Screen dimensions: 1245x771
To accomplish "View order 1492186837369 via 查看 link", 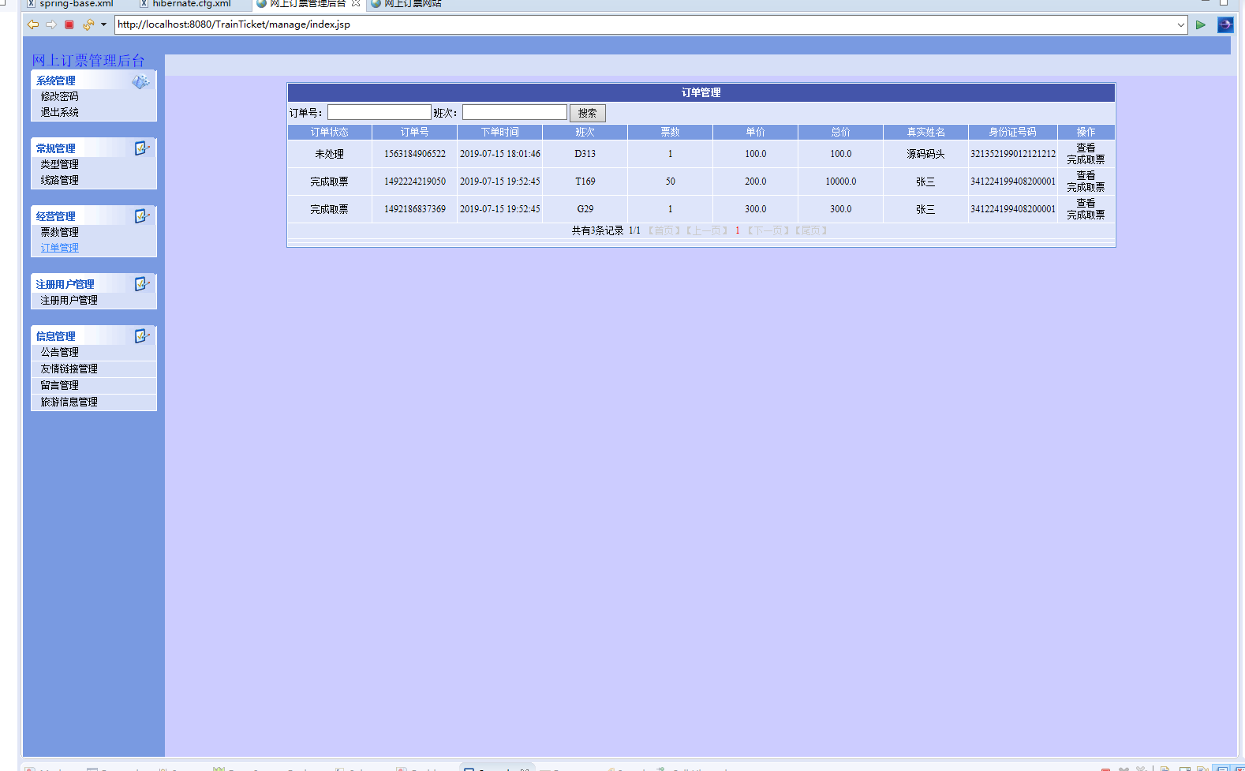I will [x=1086, y=204].
